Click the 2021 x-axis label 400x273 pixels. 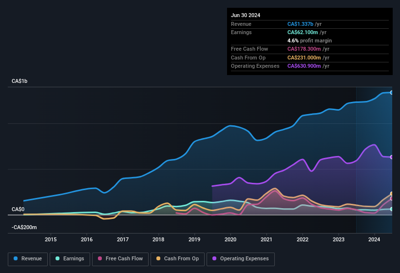click(267, 239)
